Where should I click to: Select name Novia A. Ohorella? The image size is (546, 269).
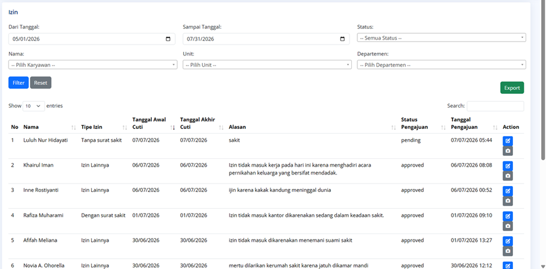[x=44, y=265]
